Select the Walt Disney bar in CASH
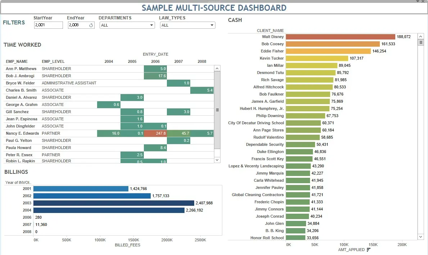This screenshot has height=255, width=428. (340, 37)
